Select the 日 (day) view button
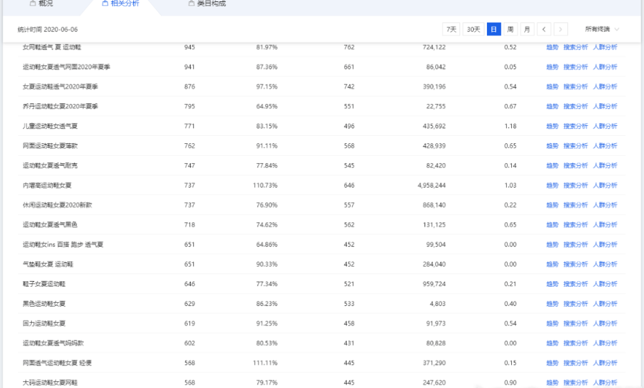The width and height of the screenshot is (644, 388). click(494, 29)
